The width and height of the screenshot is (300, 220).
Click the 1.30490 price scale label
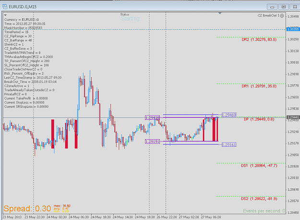293,16
